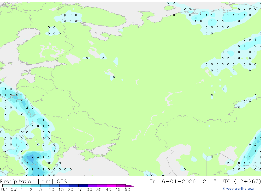Viewport: 261px width, 191px height.
Task: Click the '7' precipitation value on the map
Action: pyautogui.click(x=33, y=157)
